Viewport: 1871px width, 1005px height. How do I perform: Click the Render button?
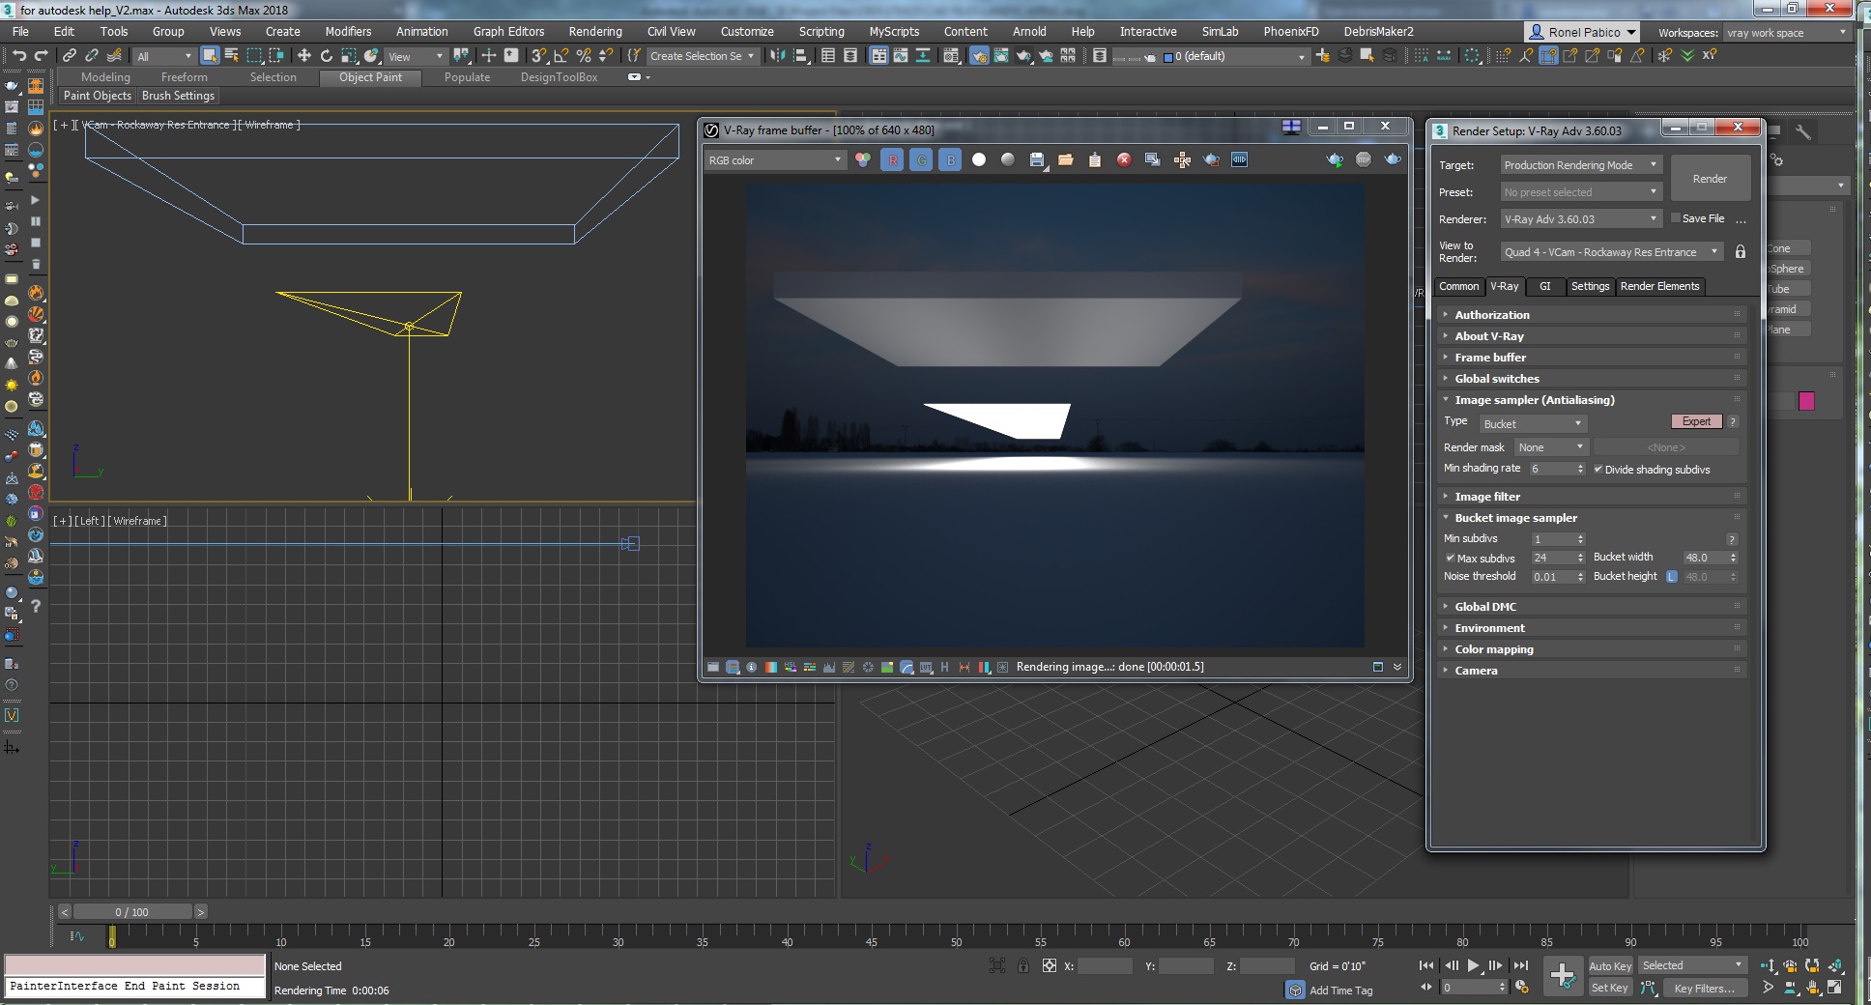1710,179
